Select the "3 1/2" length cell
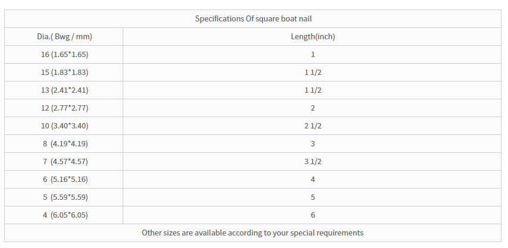The width and height of the screenshot is (508, 248). point(313,162)
